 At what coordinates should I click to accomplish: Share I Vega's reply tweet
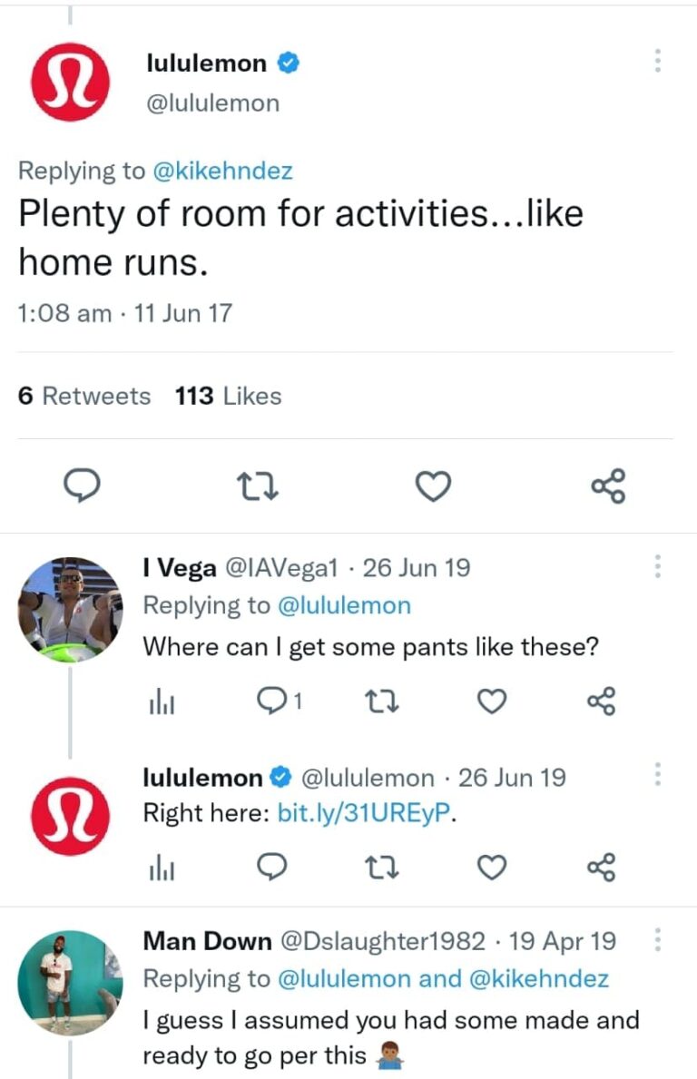coord(602,701)
